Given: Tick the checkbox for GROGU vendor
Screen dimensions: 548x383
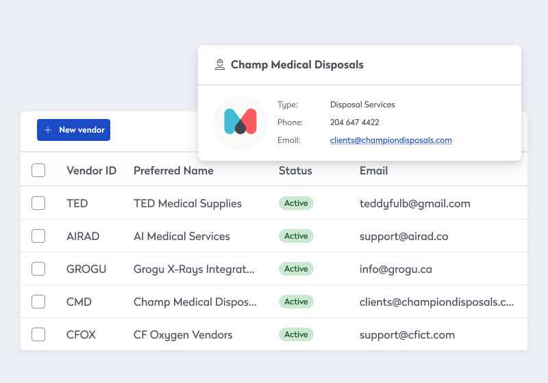Looking at the screenshot, I should coord(38,269).
